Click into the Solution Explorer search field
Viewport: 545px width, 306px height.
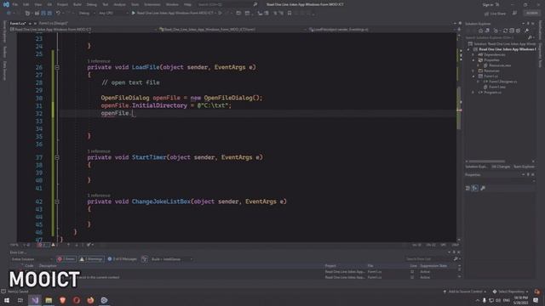pos(496,37)
